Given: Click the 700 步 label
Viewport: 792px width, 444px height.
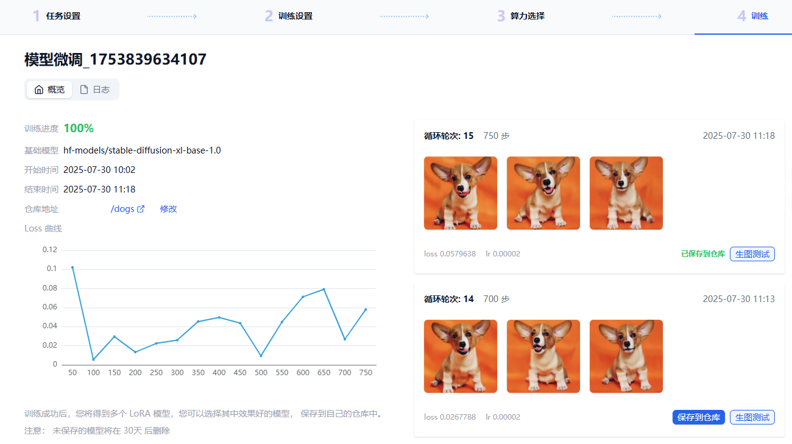Looking at the screenshot, I should click(497, 299).
